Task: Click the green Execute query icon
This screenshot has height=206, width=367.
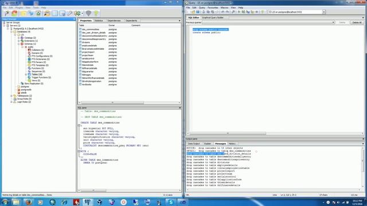Action: pyautogui.click(x=239, y=12)
